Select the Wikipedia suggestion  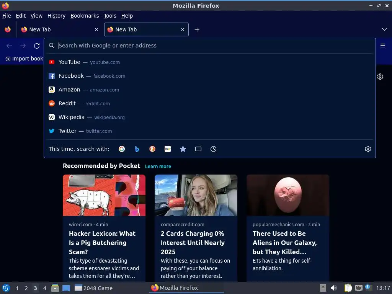click(209, 117)
